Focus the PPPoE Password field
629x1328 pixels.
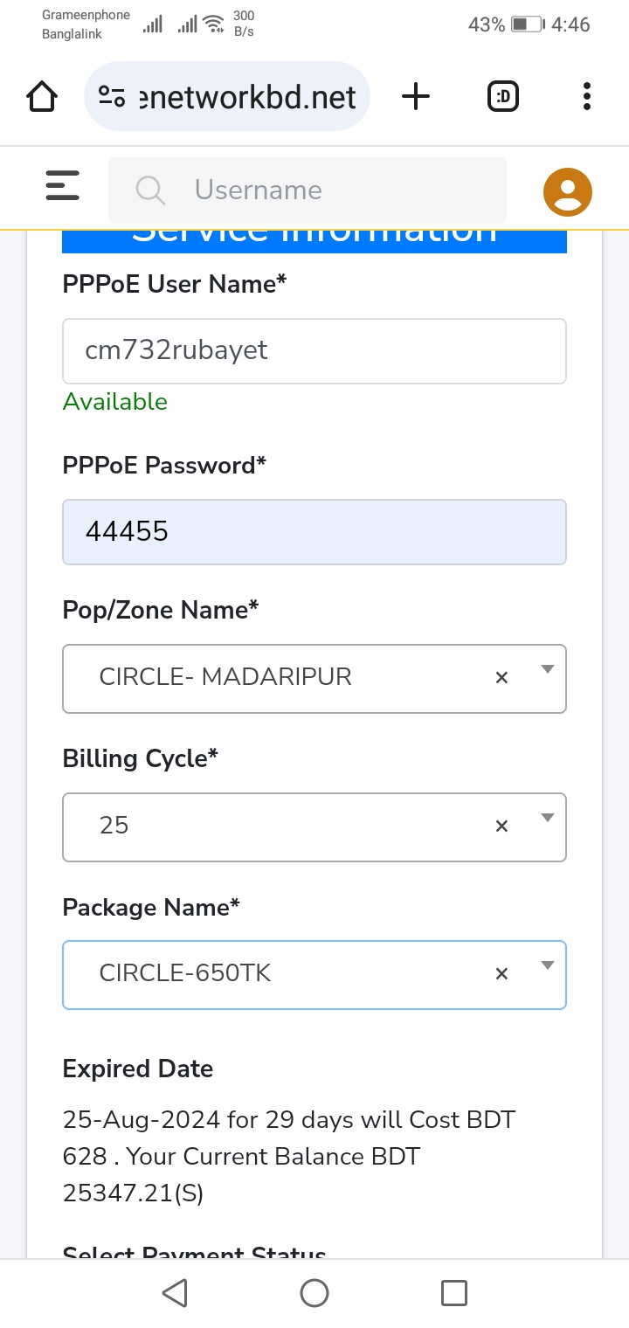pyautogui.click(x=314, y=532)
